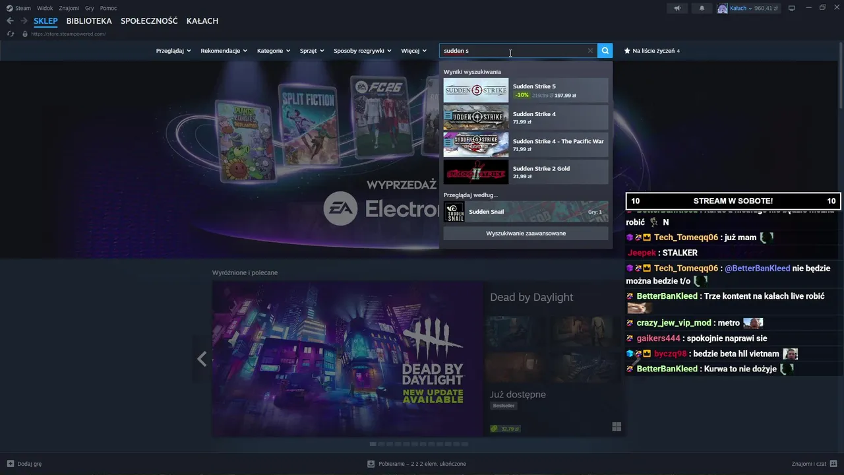Click the Dodaj grę add game button
The image size is (844, 475).
click(x=24, y=464)
